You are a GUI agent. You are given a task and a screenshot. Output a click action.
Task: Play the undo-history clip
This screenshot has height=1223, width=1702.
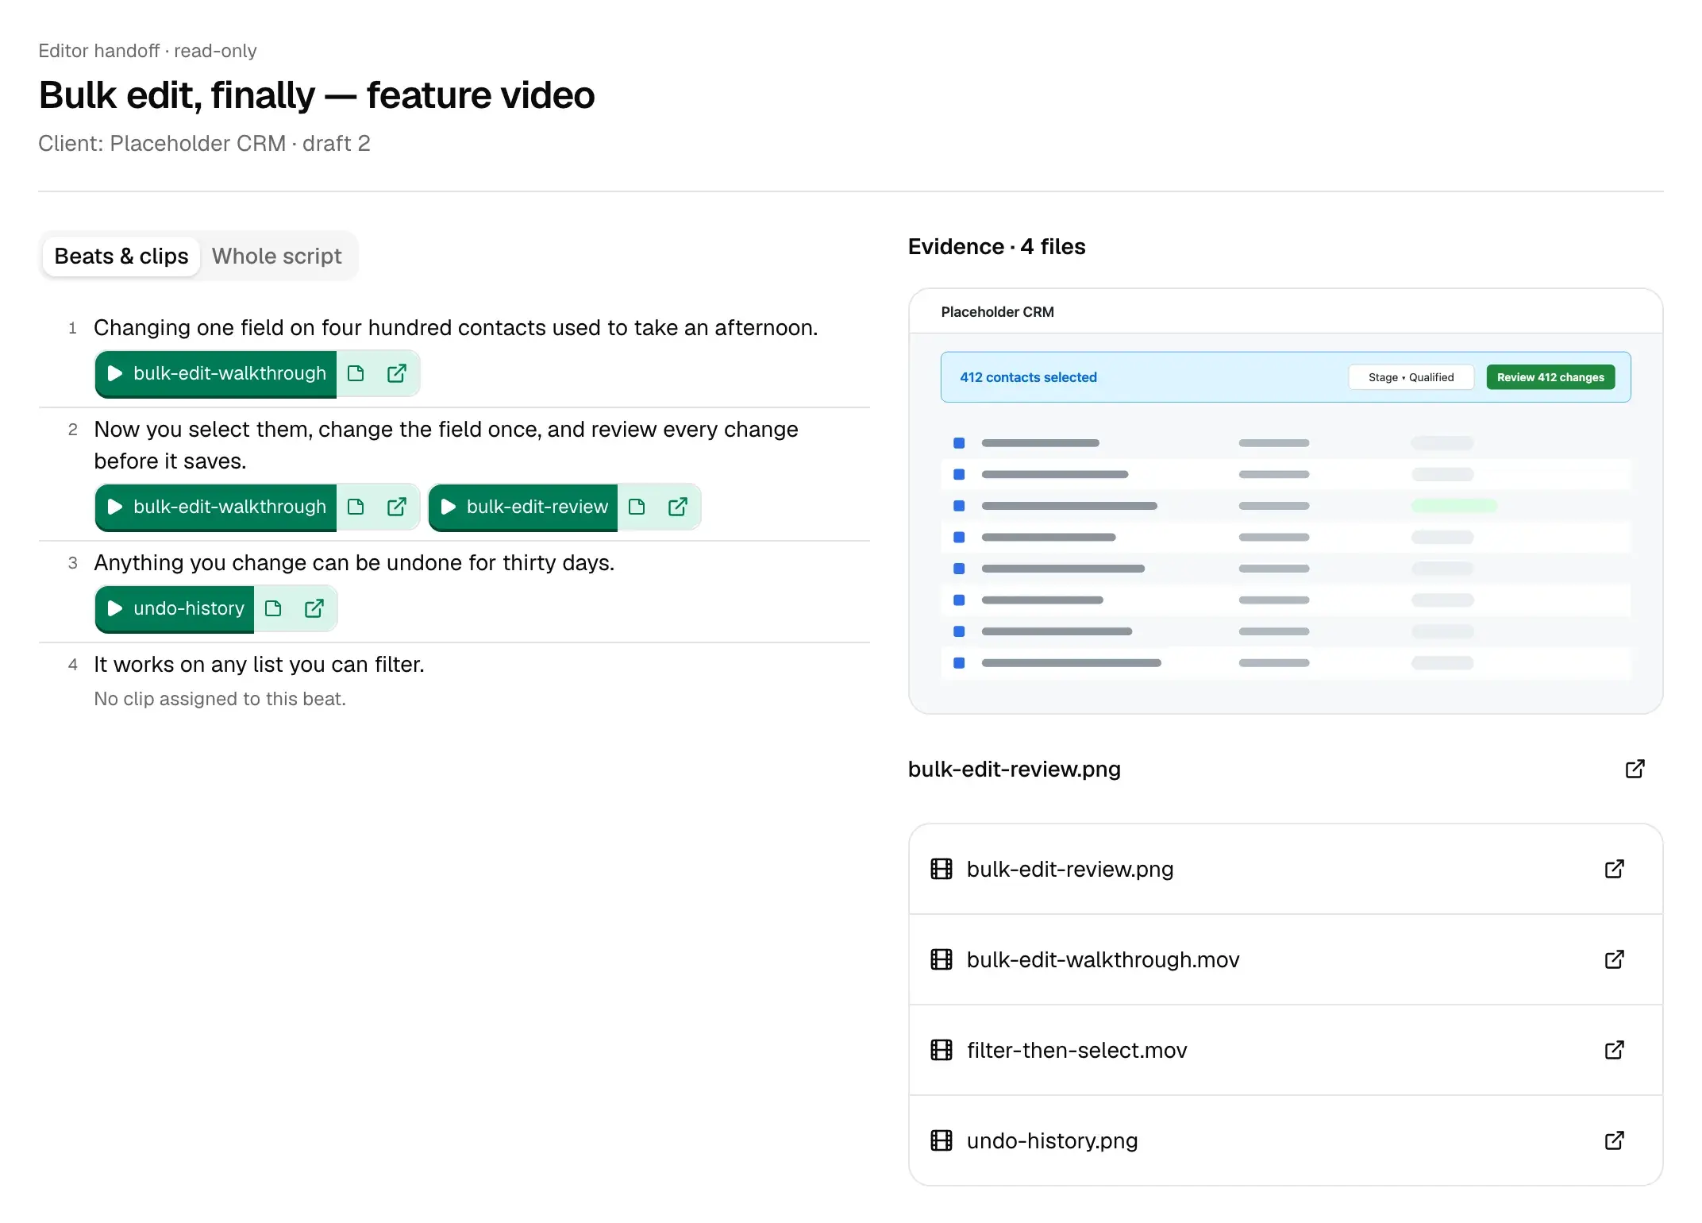[175, 608]
